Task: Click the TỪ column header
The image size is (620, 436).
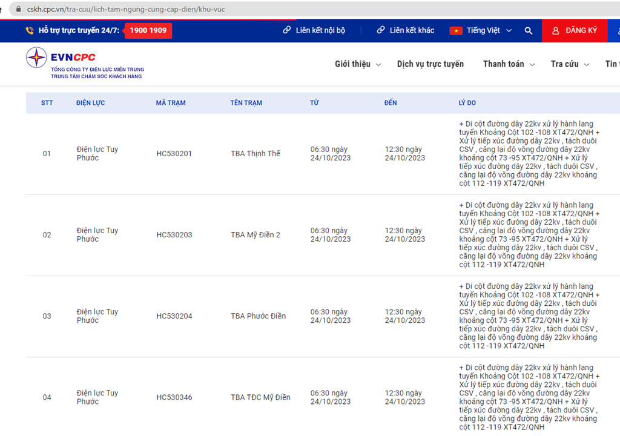Action: coord(314,103)
